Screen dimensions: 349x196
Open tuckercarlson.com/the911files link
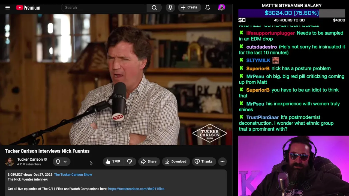[136, 189]
